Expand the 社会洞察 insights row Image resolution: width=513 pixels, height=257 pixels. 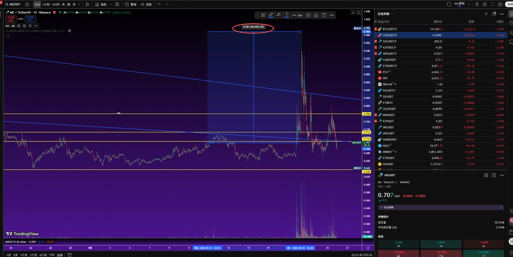pyautogui.click(x=441, y=207)
